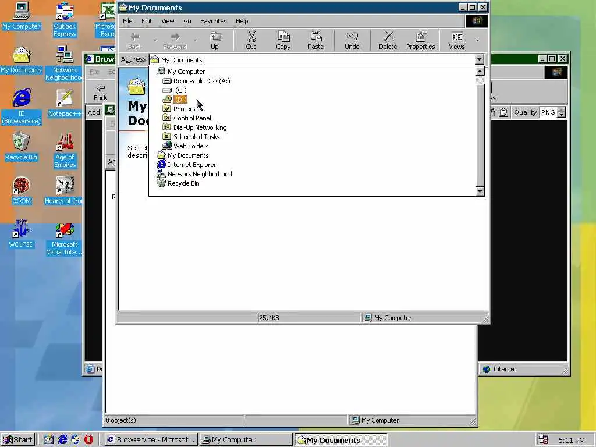The image size is (596, 447).
Task: Open Forward history dropdown arrow
Action: point(196,40)
